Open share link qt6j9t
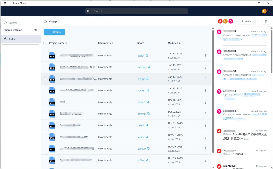Screen dimensions: 273x169 pyautogui.click(x=141, y=56)
